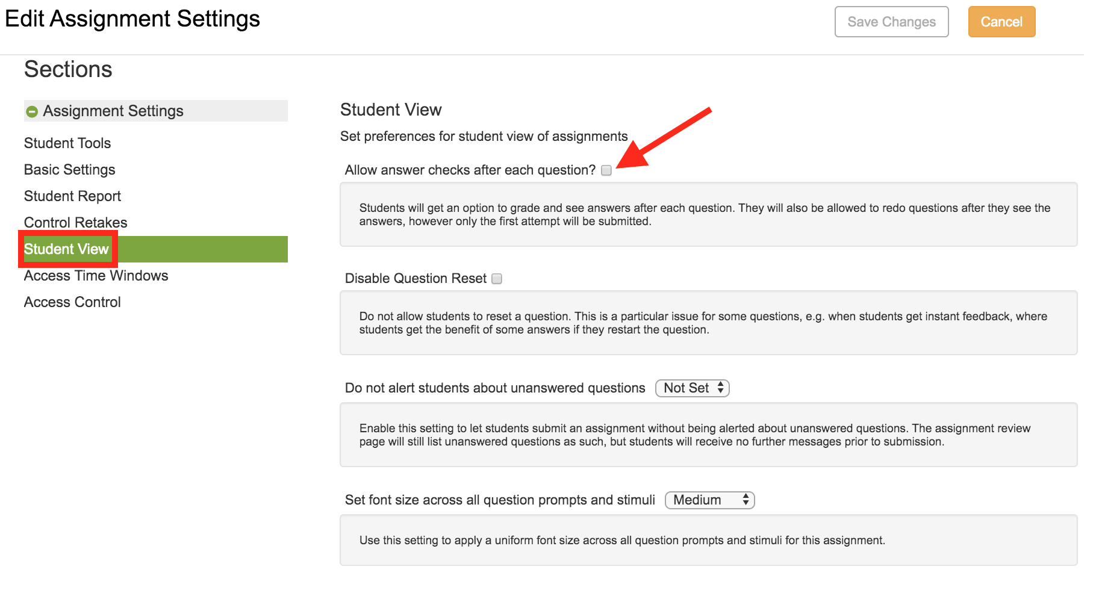Image resolution: width=1096 pixels, height=590 pixels.
Task: Check the Disable Question Reset box
Action: (496, 278)
